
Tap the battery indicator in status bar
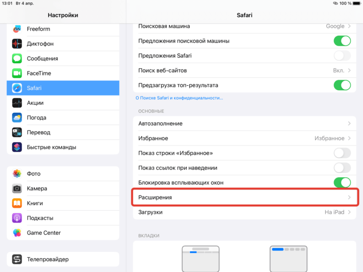click(357, 3)
